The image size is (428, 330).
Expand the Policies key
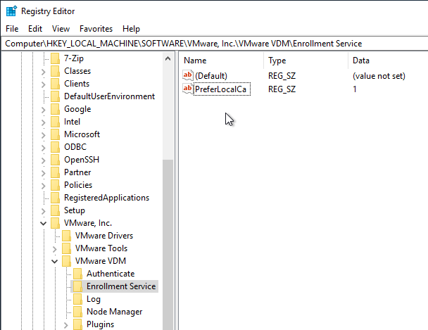coord(44,186)
